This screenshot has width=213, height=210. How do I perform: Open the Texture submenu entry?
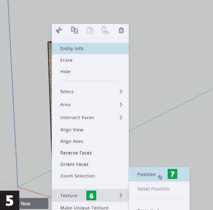click(x=90, y=196)
